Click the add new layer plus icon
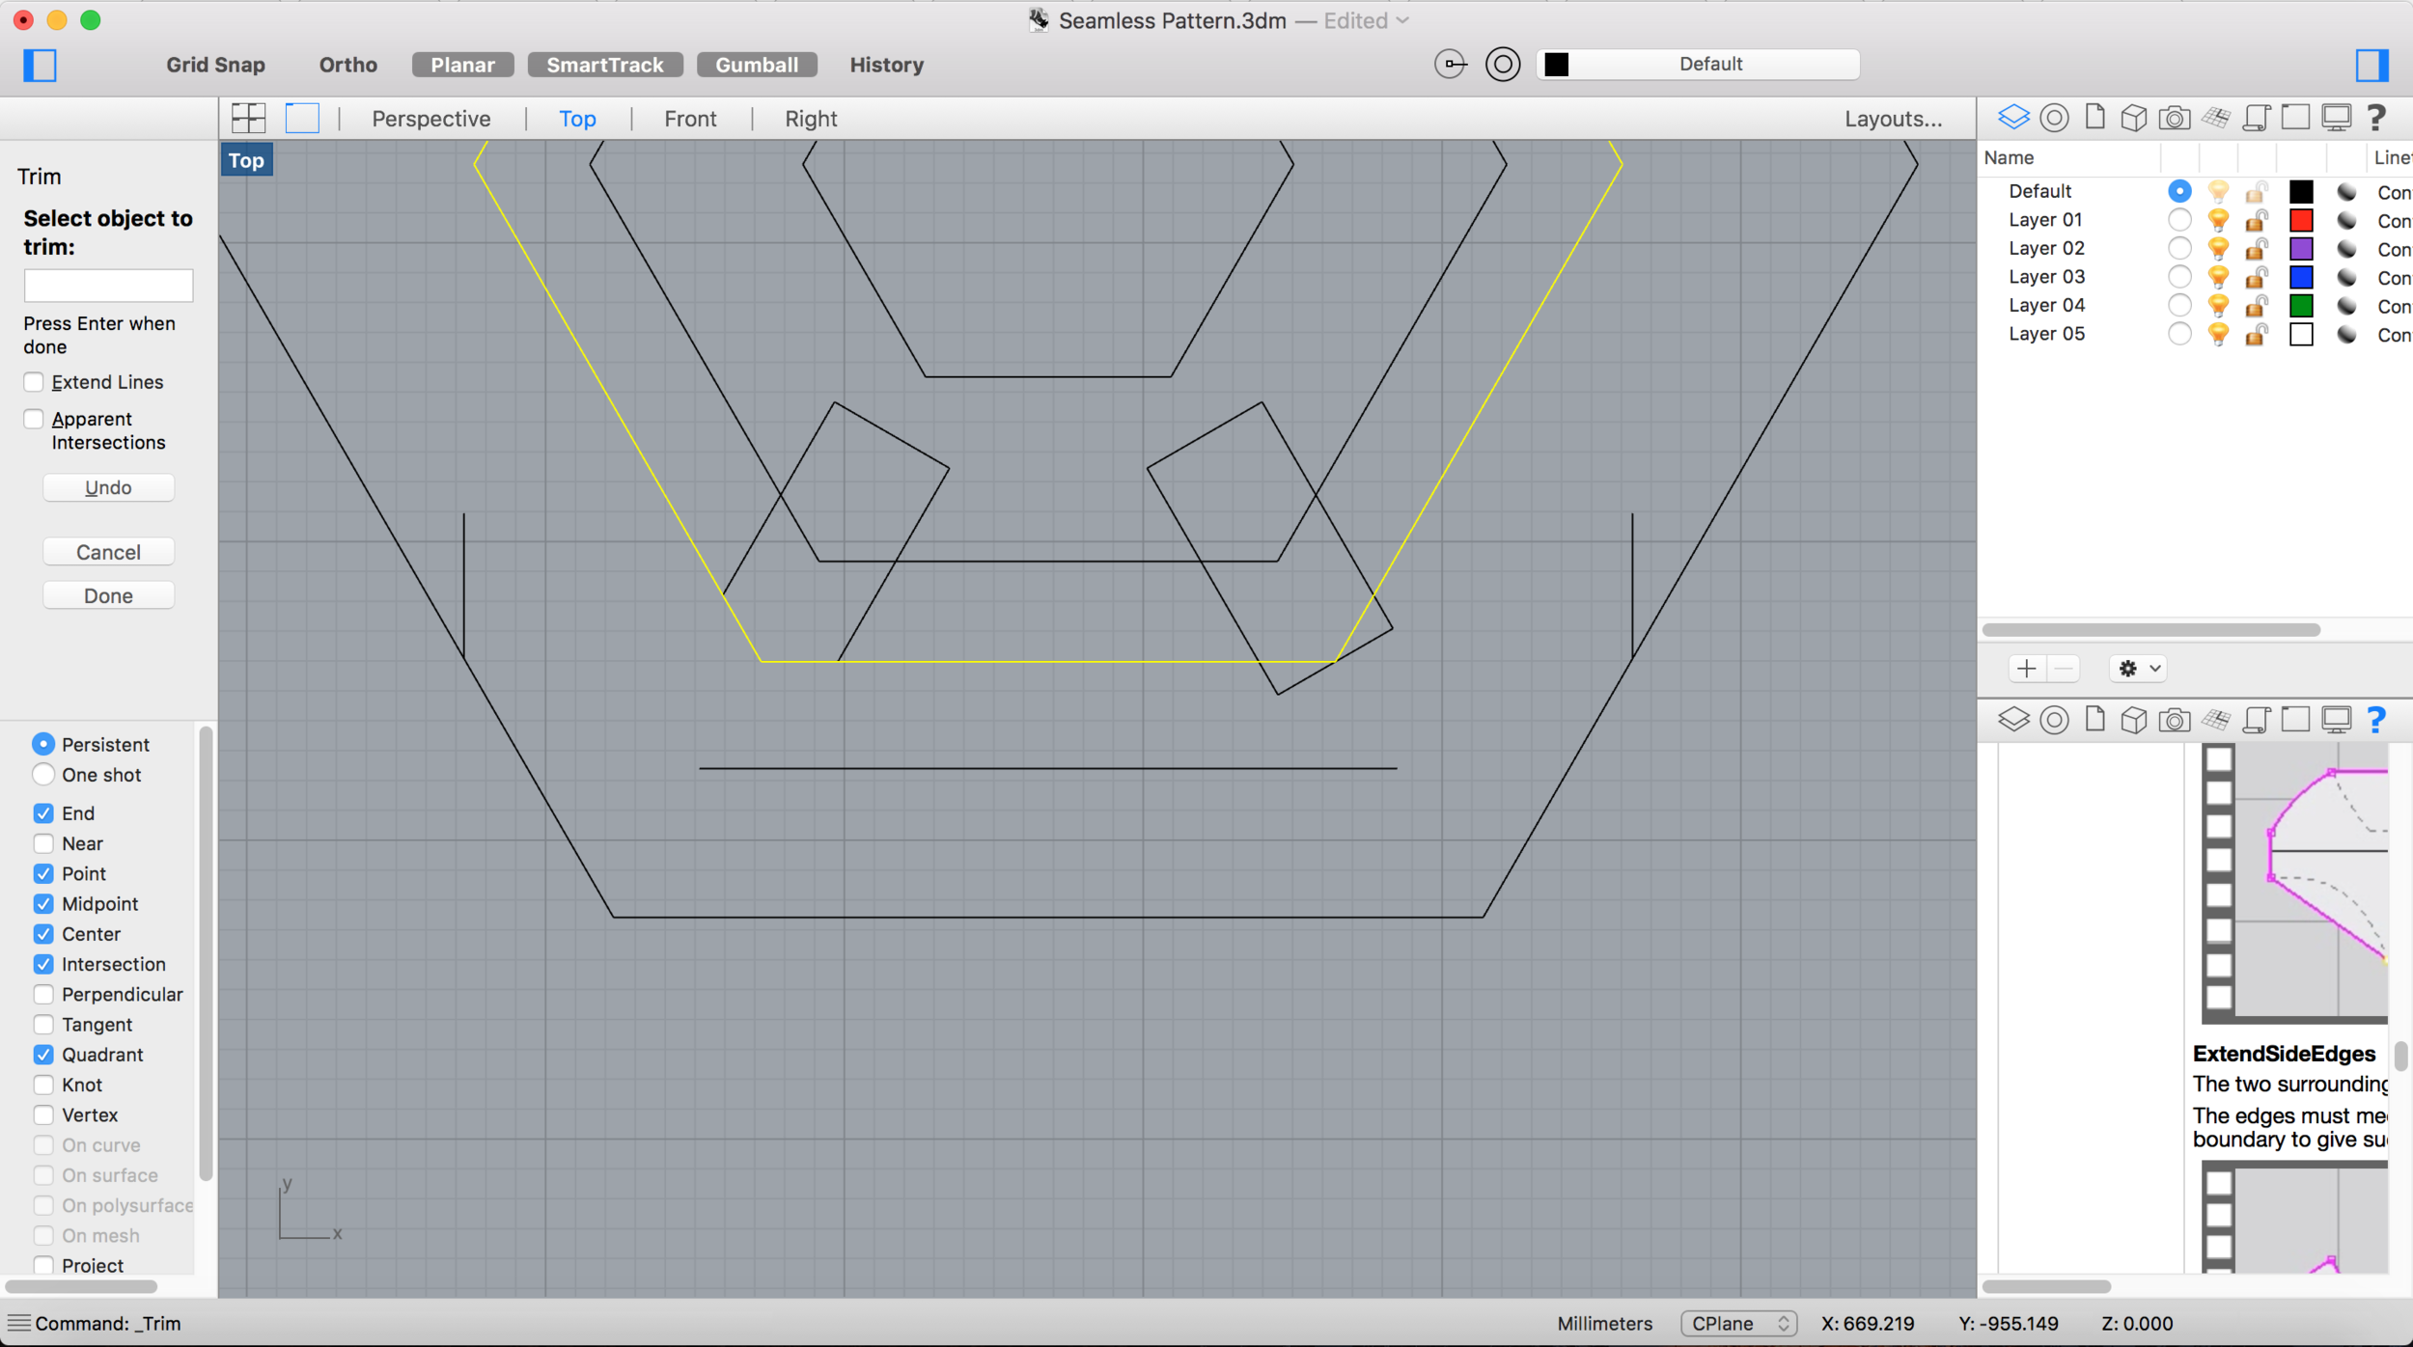 click(2026, 668)
